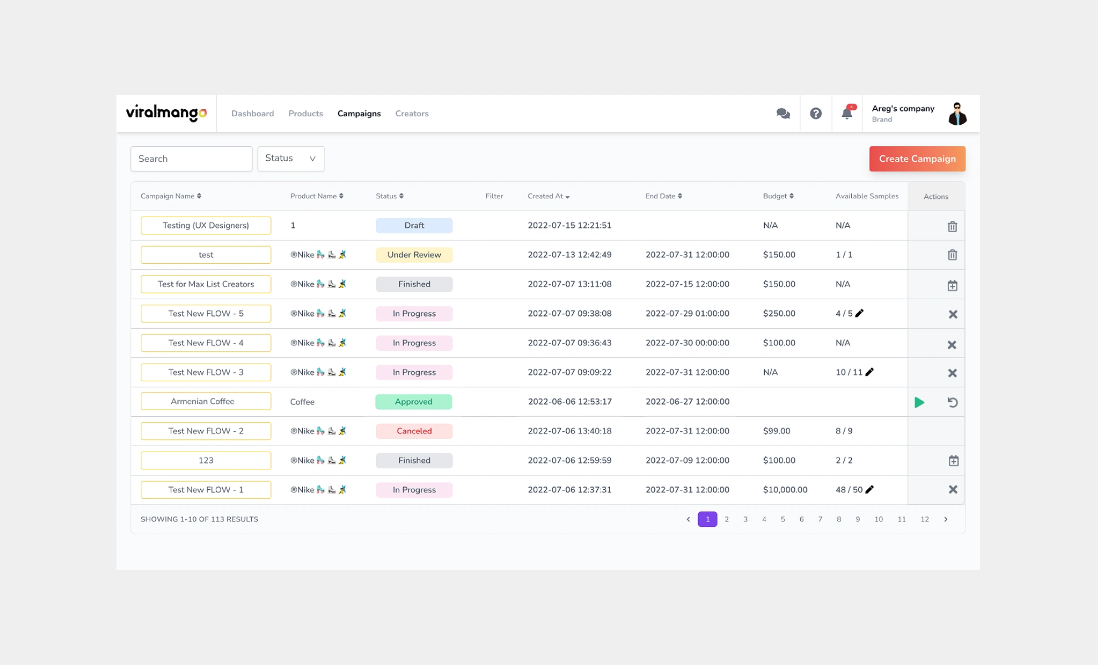Open the chat messages panel
1098x665 pixels.
coord(783,113)
